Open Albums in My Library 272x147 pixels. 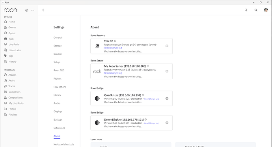(12, 75)
